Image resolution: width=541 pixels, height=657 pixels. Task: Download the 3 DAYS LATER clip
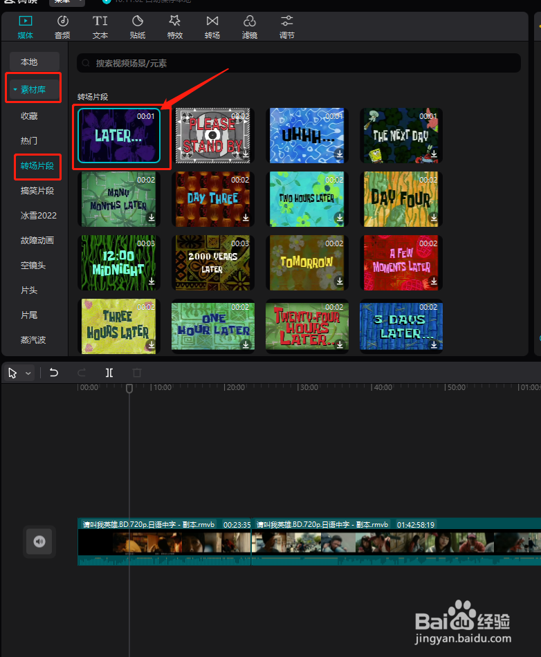tap(434, 344)
